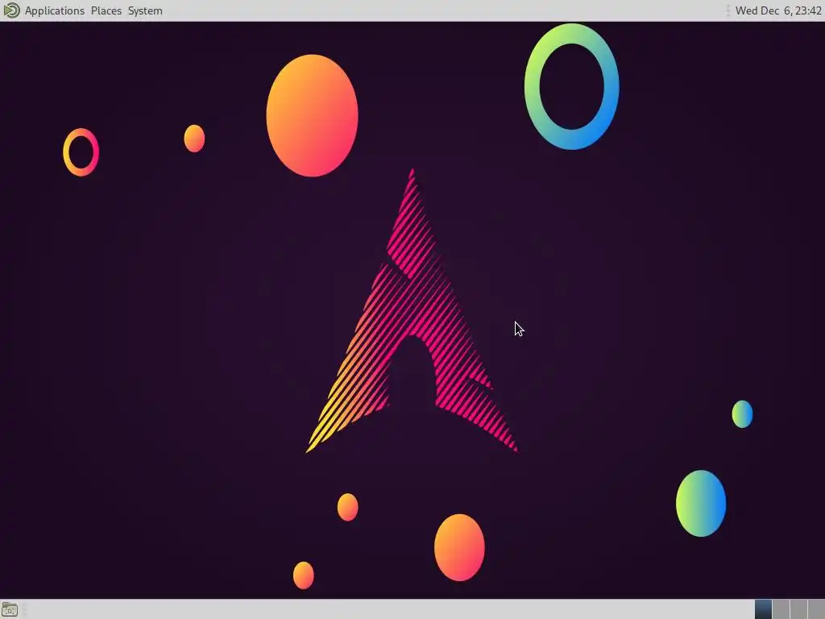Open the Places menu
Screen dimensions: 825x619
click(106, 10)
